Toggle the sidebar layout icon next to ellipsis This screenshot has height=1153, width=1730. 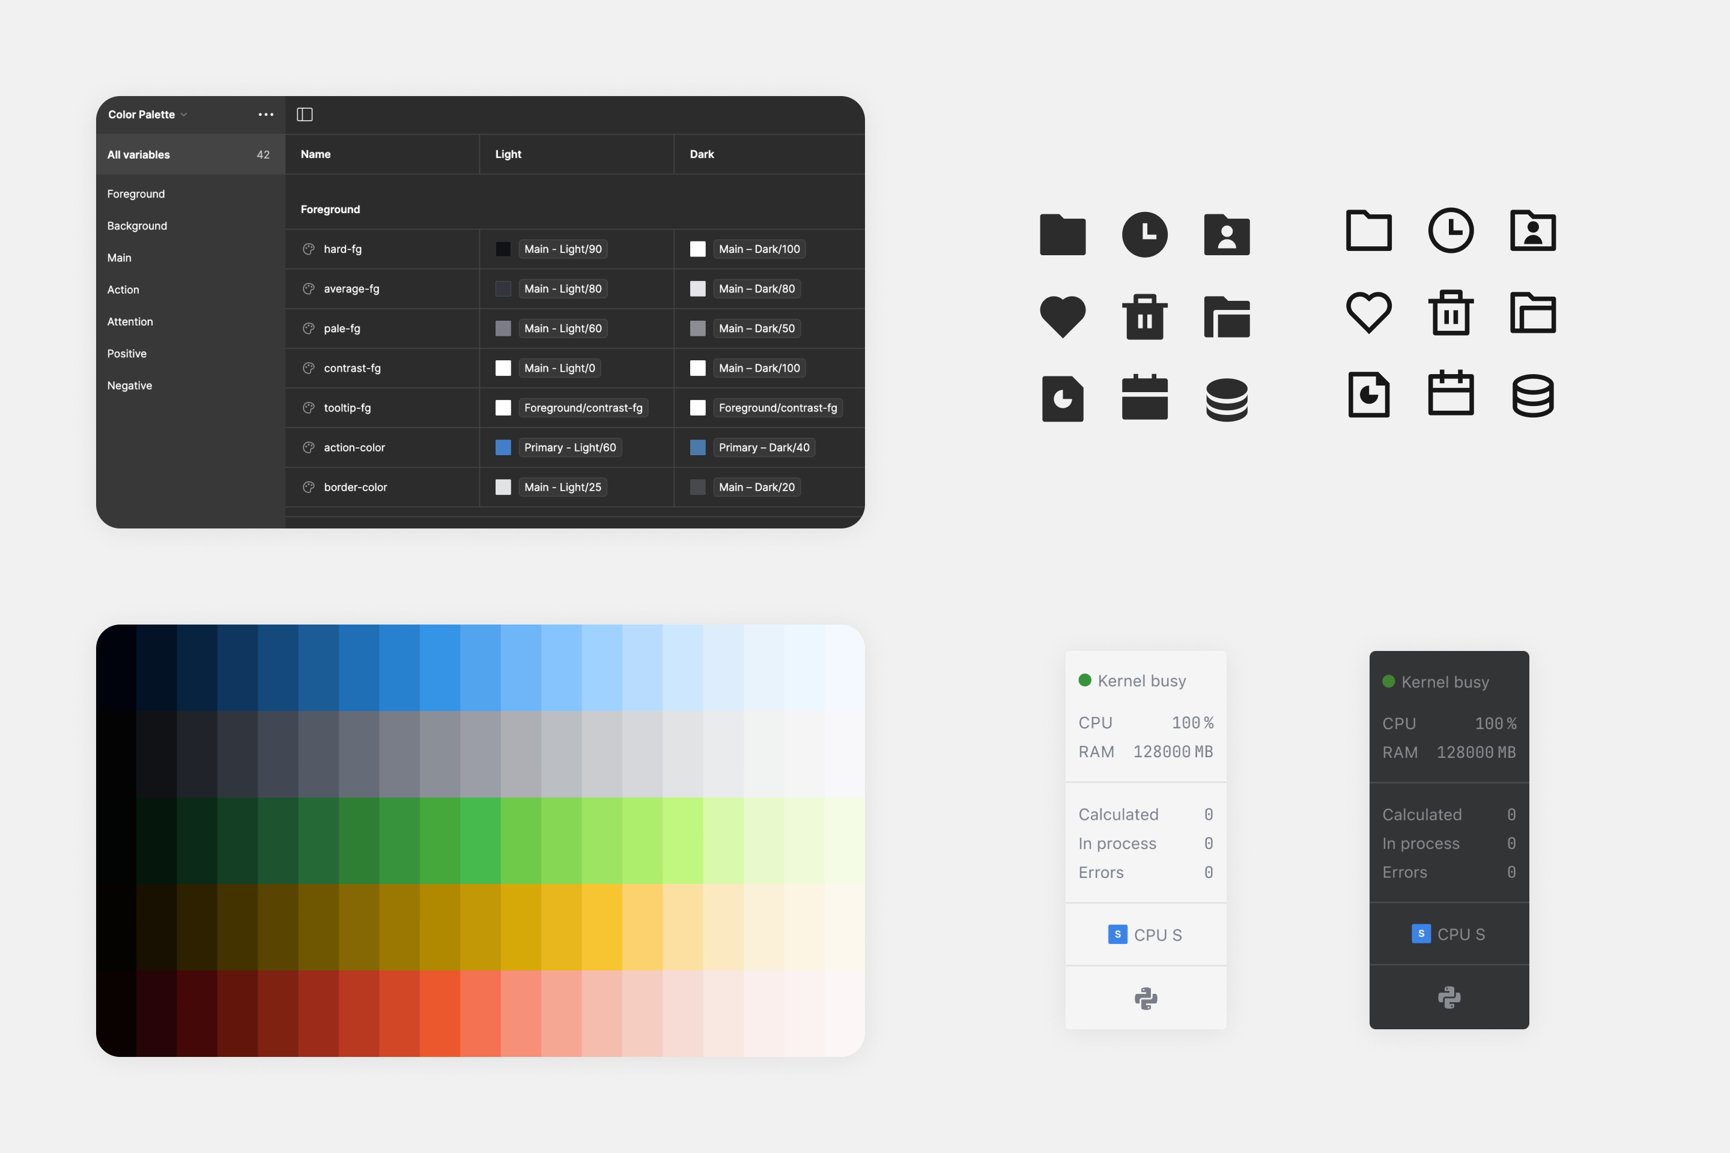pyautogui.click(x=305, y=115)
